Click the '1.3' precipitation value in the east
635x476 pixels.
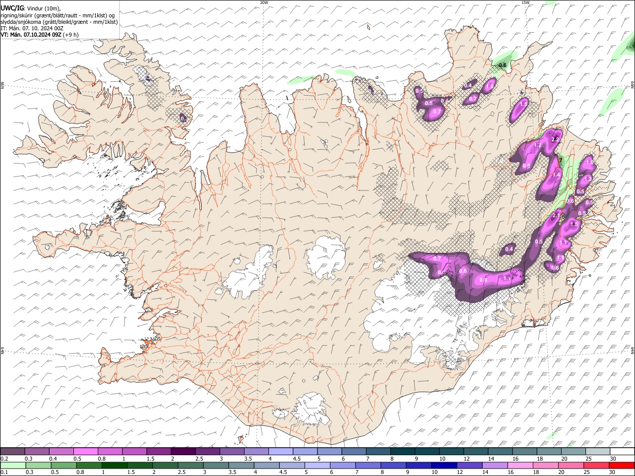588,178
